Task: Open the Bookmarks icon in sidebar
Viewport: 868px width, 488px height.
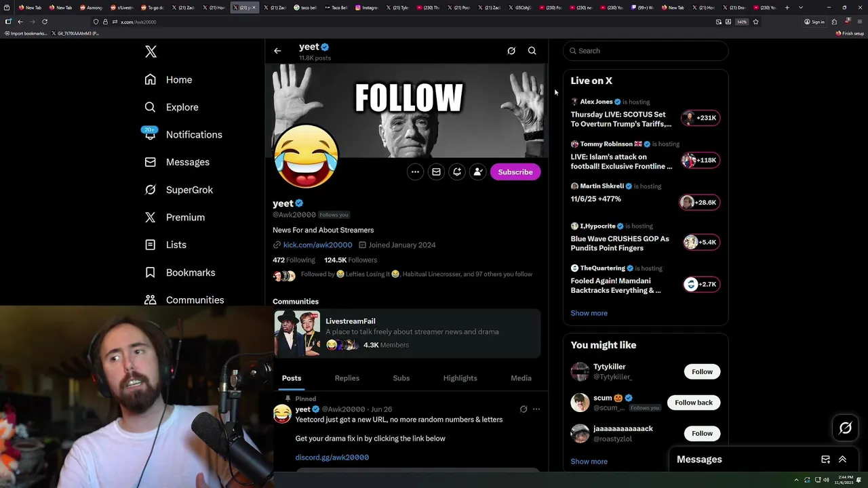Action: coord(151,272)
